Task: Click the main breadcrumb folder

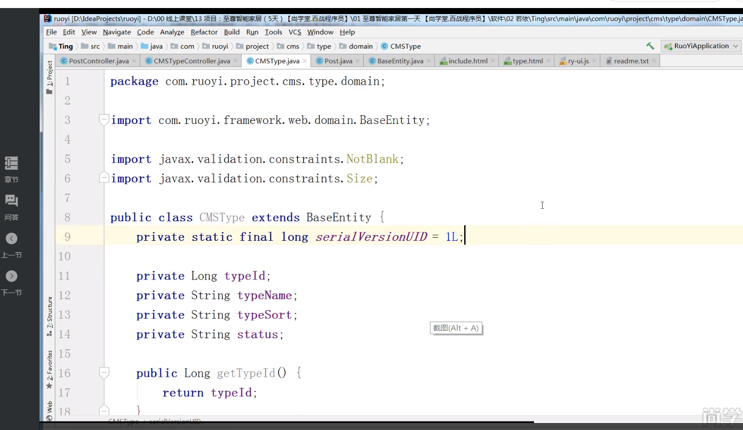Action: [x=121, y=46]
